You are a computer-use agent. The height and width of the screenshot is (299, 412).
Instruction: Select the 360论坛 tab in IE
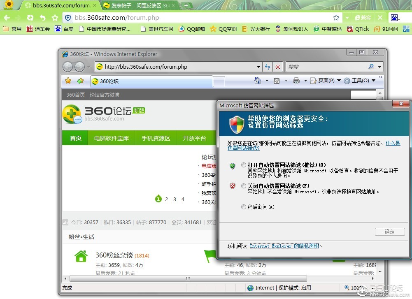coord(152,81)
